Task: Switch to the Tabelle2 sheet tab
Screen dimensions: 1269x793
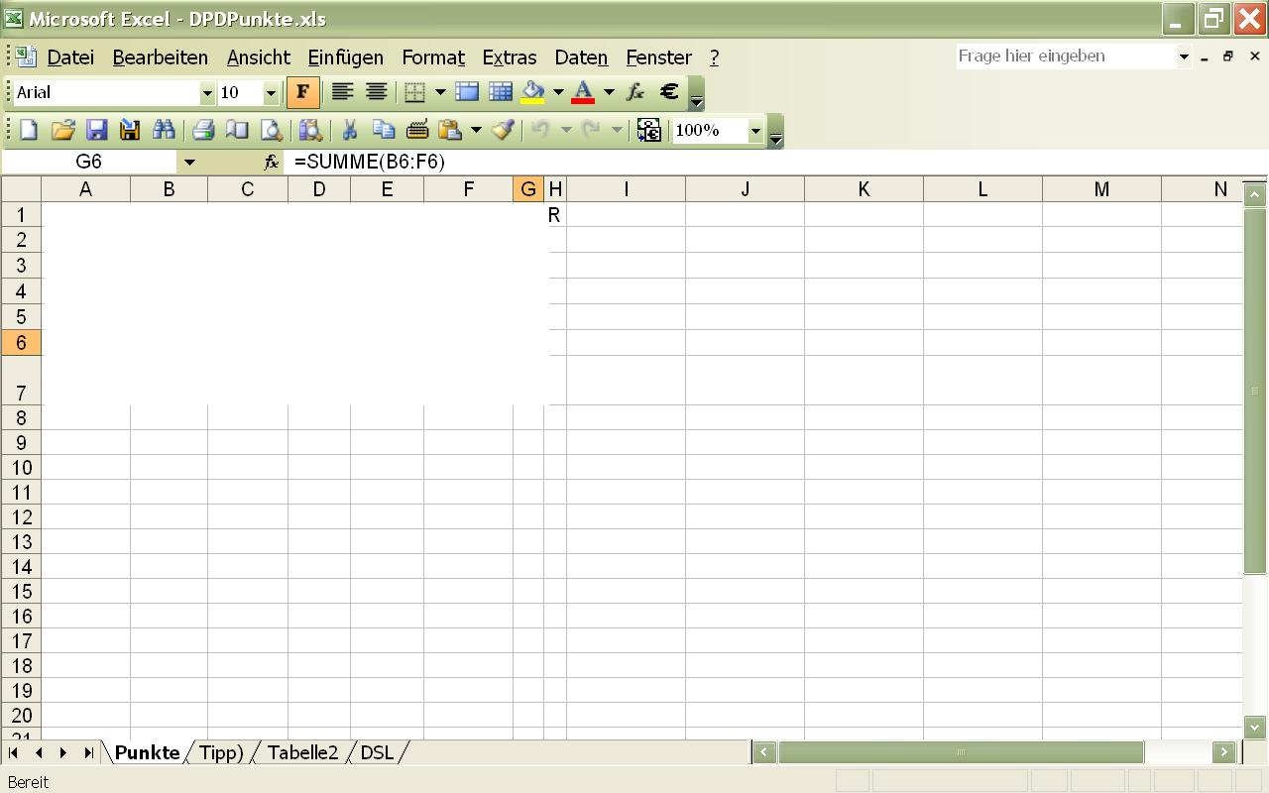Action: tap(302, 752)
